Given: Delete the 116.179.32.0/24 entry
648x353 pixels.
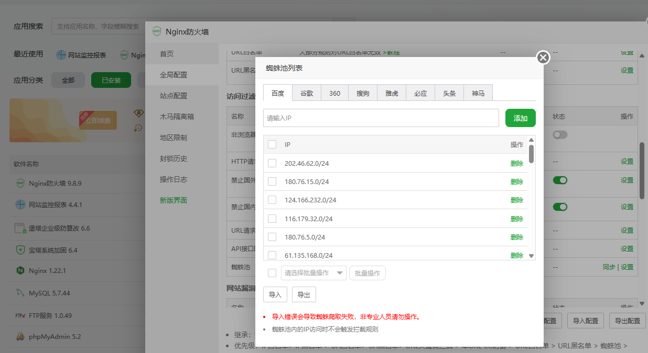Looking at the screenshot, I should (x=517, y=219).
